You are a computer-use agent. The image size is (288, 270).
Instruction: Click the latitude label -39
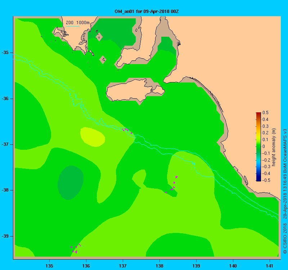[x=5, y=236]
